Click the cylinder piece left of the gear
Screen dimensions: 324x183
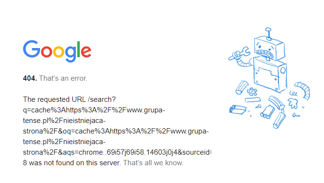(242, 87)
